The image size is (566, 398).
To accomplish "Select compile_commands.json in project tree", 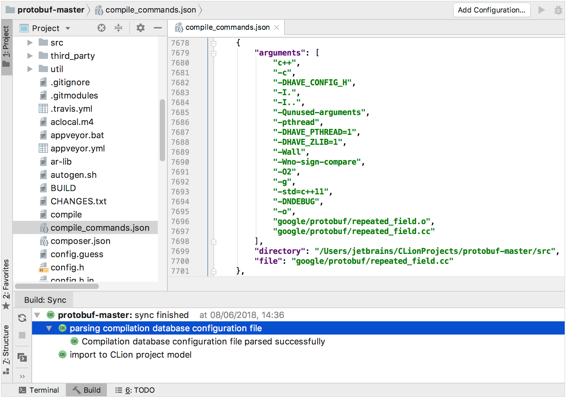I will pyautogui.click(x=85, y=228).
